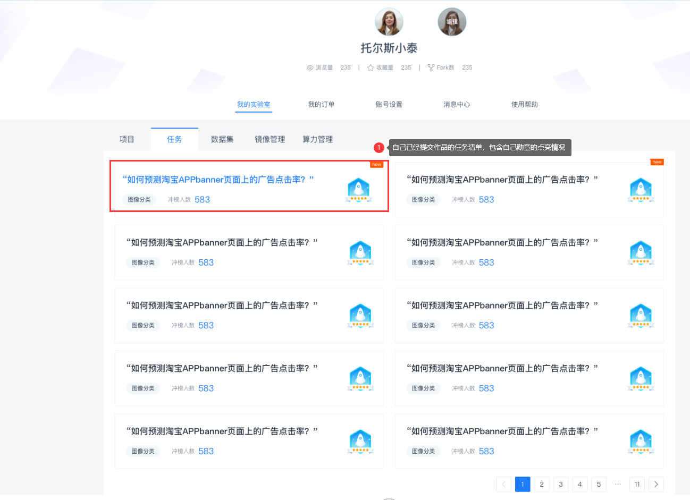The image size is (690, 500).
Task: Click the pagination ellipsis to skip pages
Action: [x=618, y=484]
